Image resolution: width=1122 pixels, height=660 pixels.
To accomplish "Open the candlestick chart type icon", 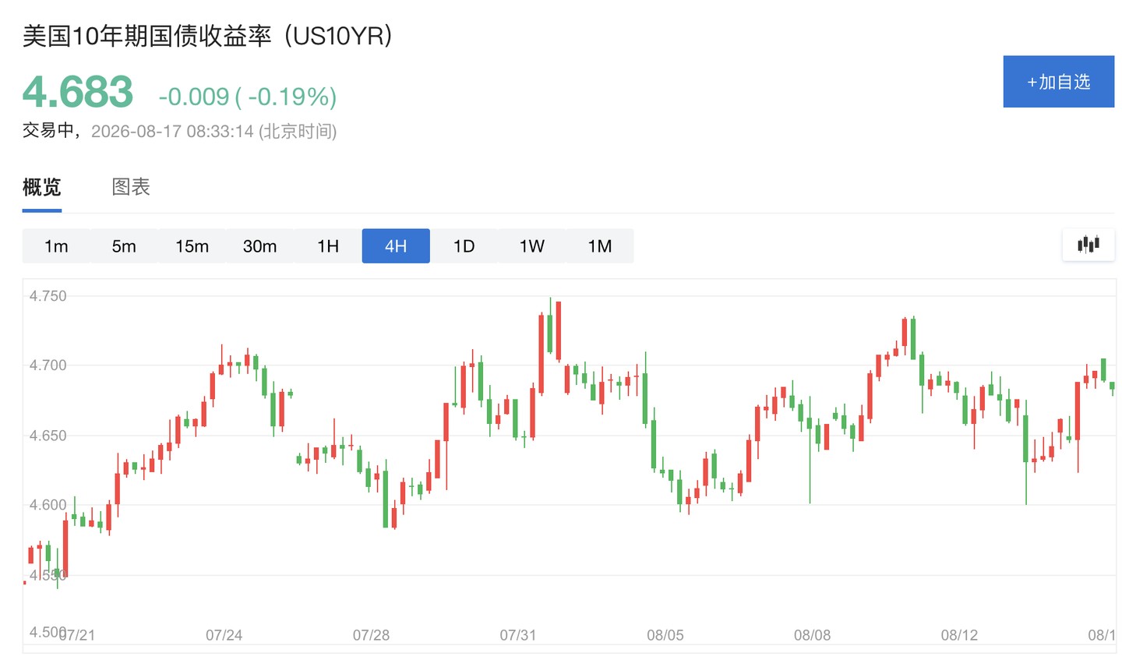I will pos(1088,245).
